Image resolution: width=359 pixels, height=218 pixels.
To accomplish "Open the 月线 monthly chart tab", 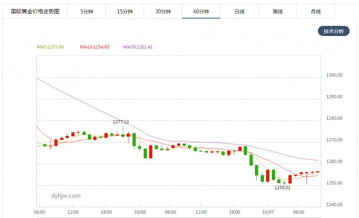I will pyautogui.click(x=315, y=11).
